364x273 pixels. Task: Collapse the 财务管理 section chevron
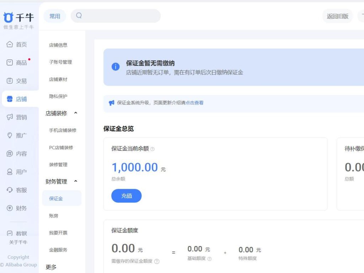point(75,181)
